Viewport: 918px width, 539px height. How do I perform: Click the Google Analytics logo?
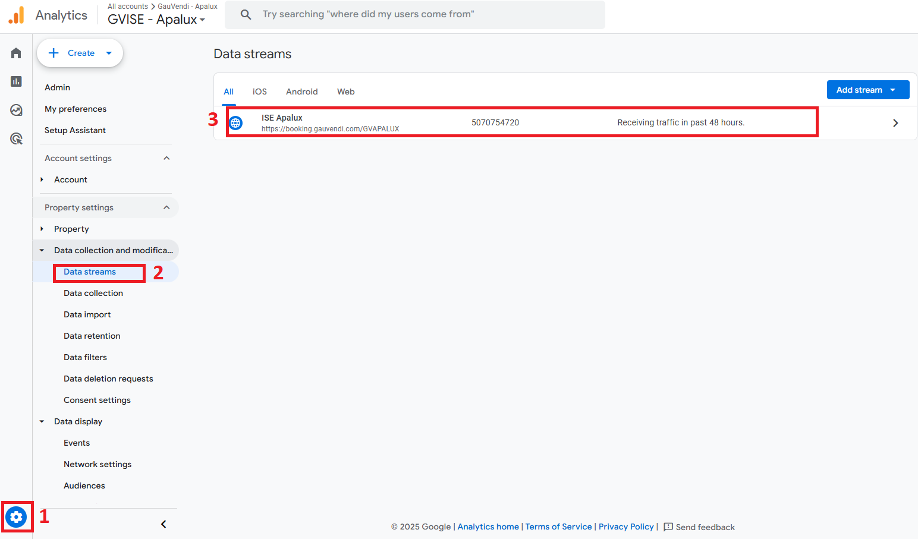point(17,15)
